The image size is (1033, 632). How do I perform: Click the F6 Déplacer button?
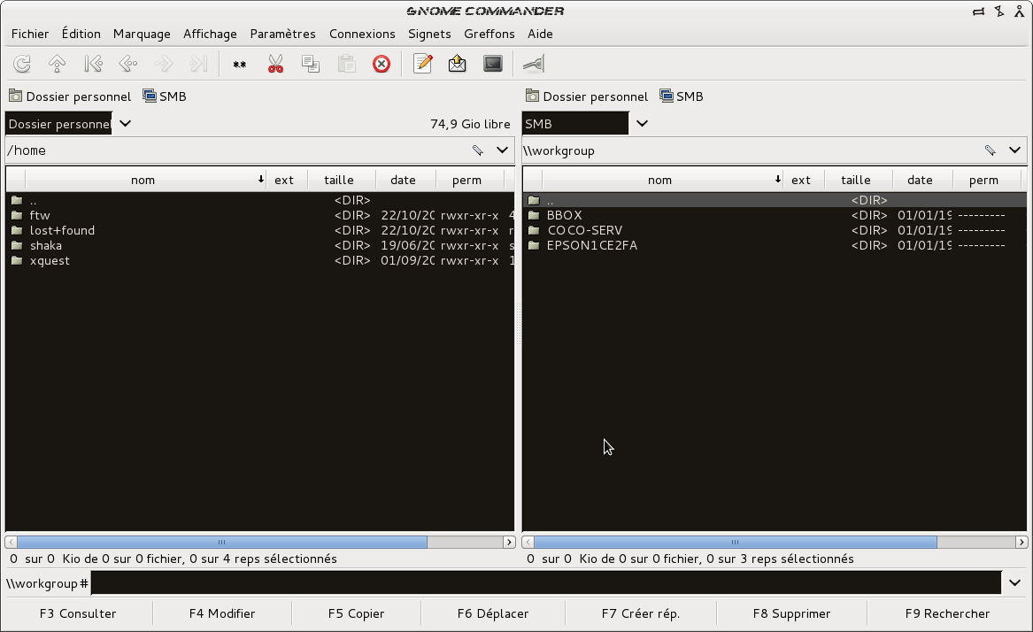point(493,613)
